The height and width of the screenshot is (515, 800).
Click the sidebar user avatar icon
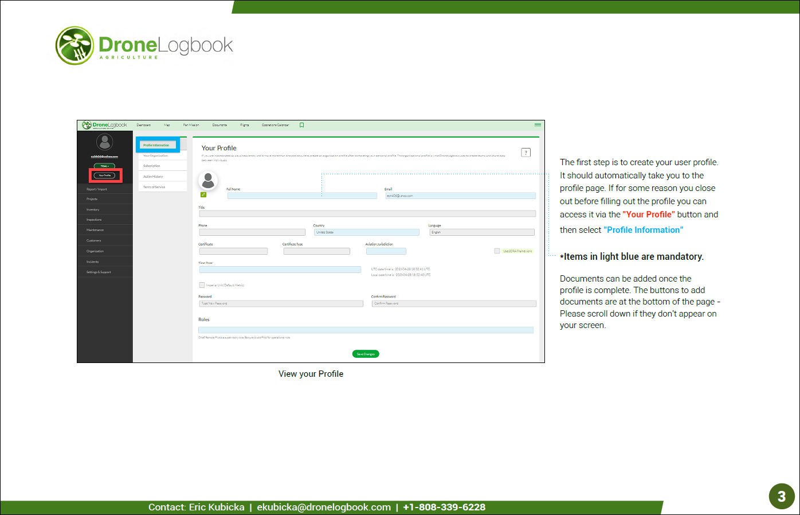pos(104,141)
